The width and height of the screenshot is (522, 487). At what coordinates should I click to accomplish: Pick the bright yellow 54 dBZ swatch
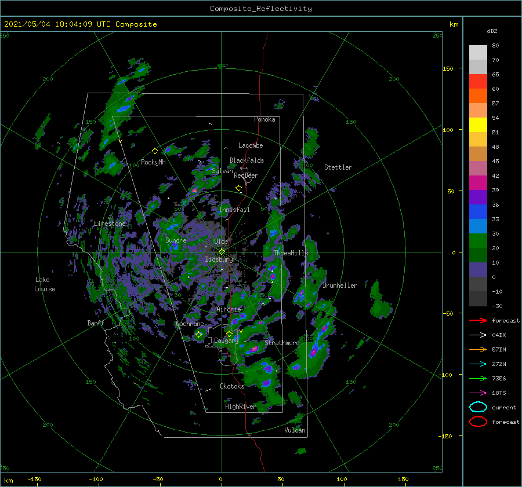coord(478,125)
